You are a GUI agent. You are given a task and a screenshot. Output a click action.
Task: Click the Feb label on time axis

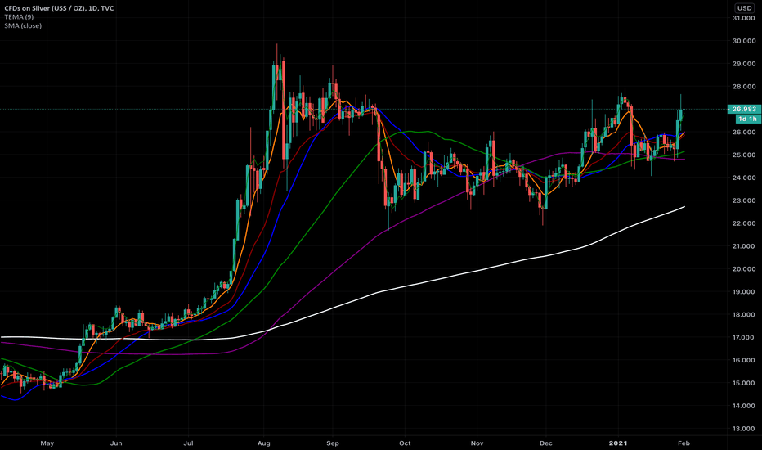point(684,443)
